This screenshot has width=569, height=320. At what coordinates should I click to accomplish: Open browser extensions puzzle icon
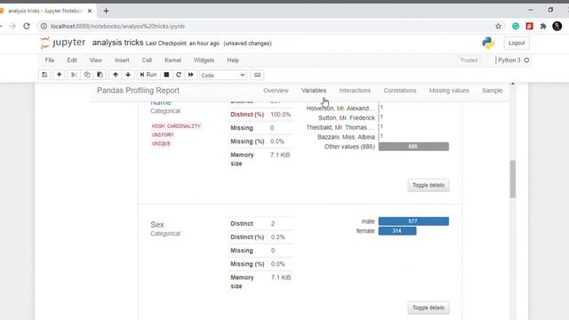tap(543, 26)
